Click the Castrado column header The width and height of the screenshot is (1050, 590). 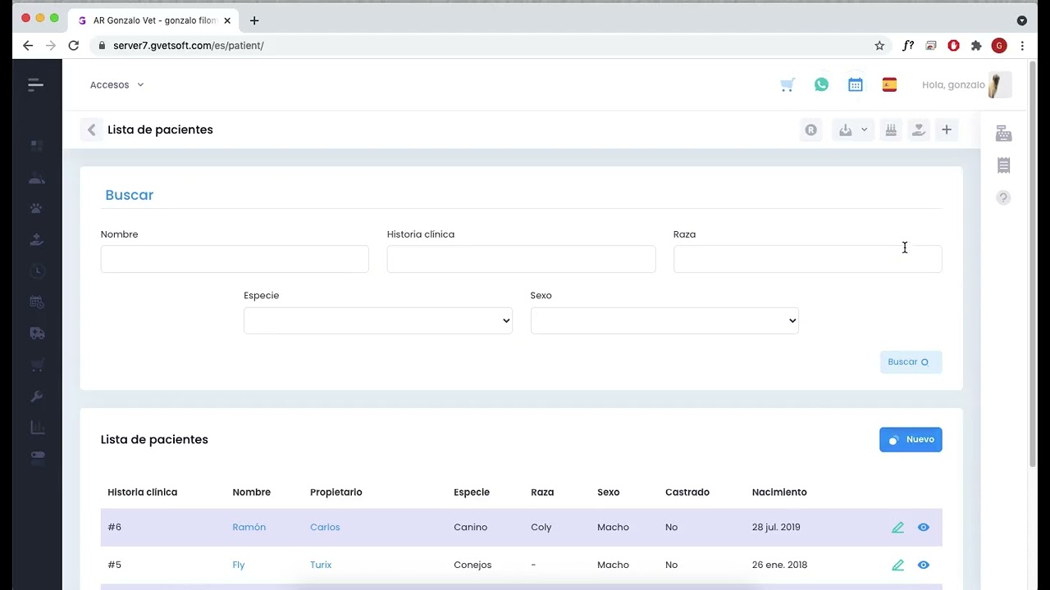click(687, 492)
